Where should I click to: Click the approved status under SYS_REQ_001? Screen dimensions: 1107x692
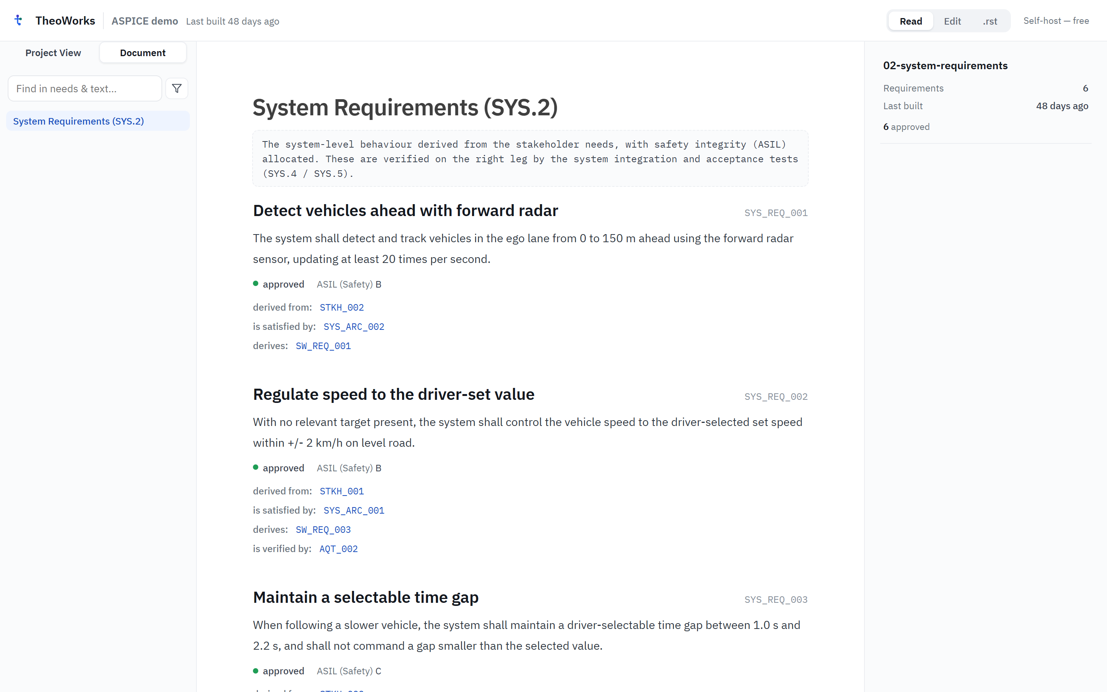point(279,284)
